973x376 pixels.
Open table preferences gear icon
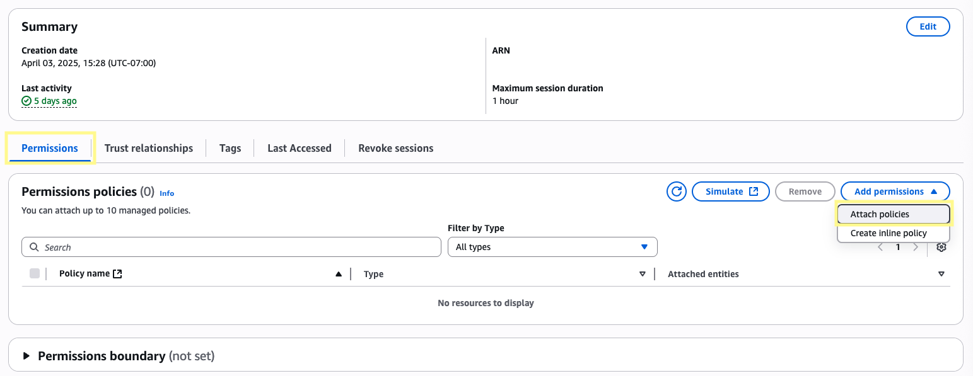(941, 248)
